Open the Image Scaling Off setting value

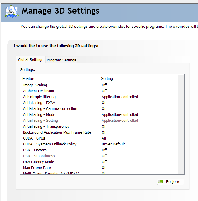(104, 85)
